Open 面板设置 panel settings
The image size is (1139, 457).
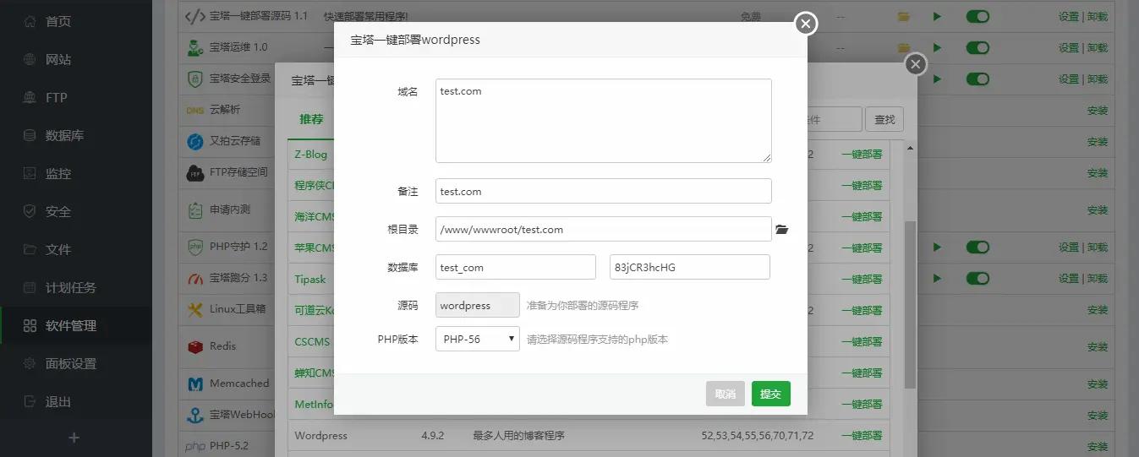click(x=69, y=363)
